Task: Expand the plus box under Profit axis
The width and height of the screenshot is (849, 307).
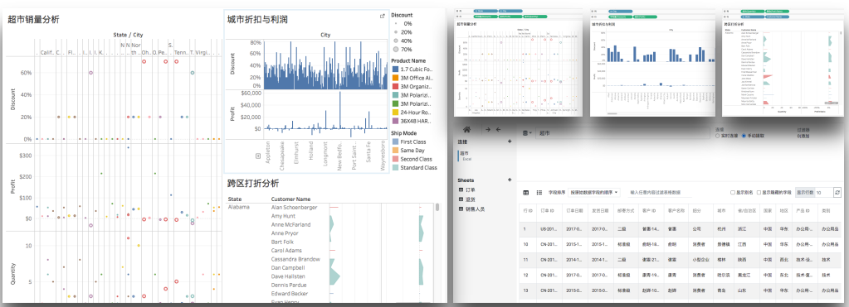Action: point(258,156)
